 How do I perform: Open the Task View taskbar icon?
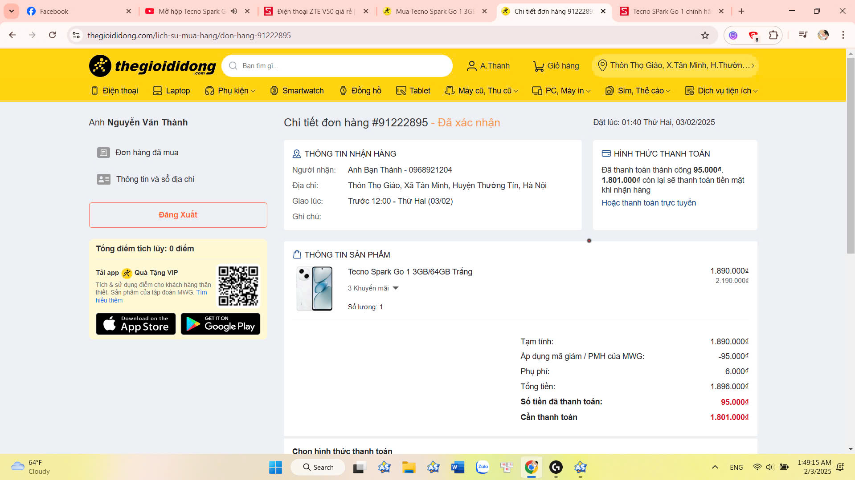pos(360,467)
